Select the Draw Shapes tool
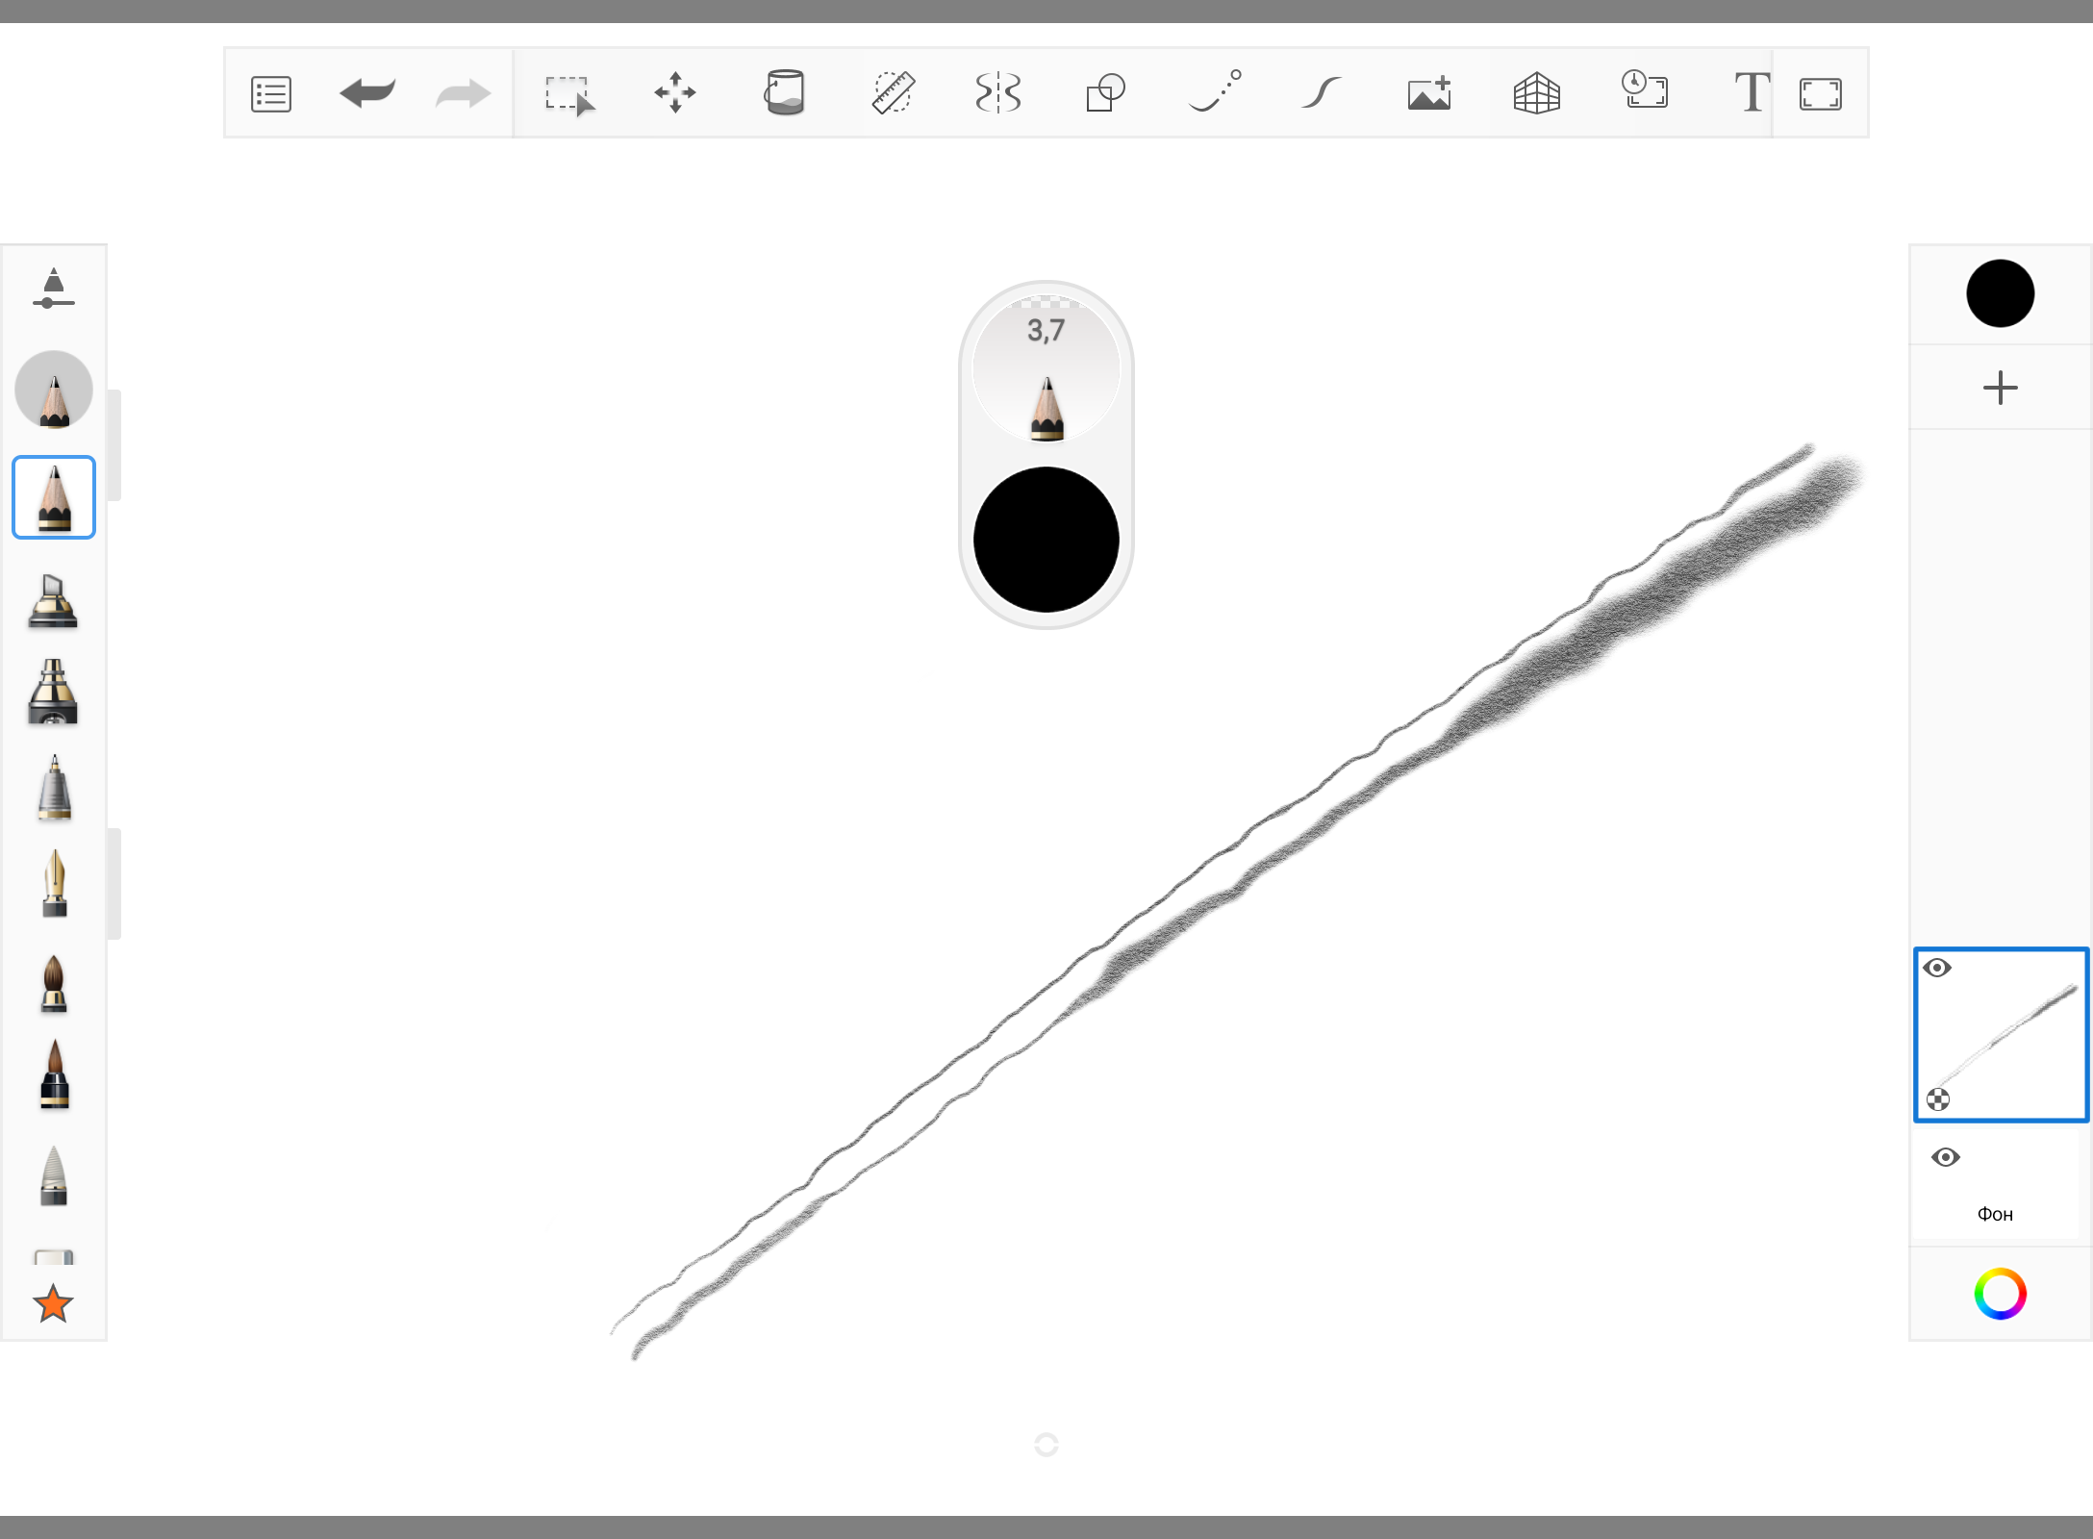Screen dimensions: 2093x1539 coord(1105,93)
